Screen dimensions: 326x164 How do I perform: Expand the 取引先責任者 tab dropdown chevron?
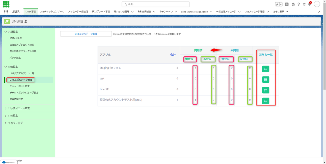154,12
